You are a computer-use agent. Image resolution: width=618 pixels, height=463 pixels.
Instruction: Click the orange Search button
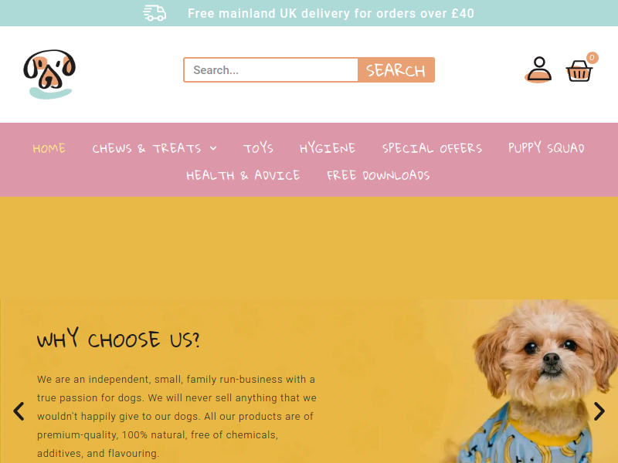pos(396,70)
